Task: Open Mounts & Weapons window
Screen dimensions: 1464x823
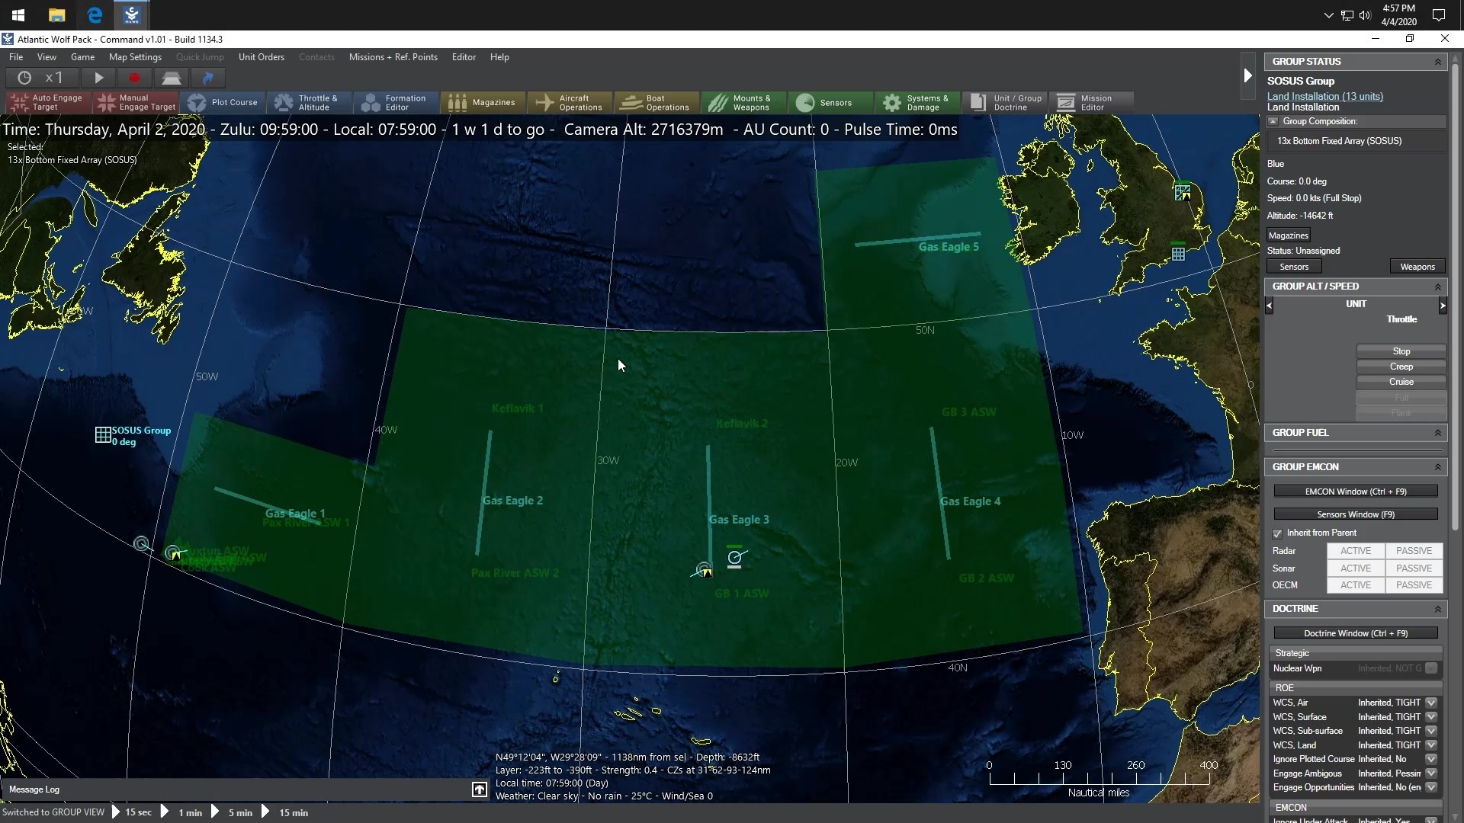Action: click(744, 102)
